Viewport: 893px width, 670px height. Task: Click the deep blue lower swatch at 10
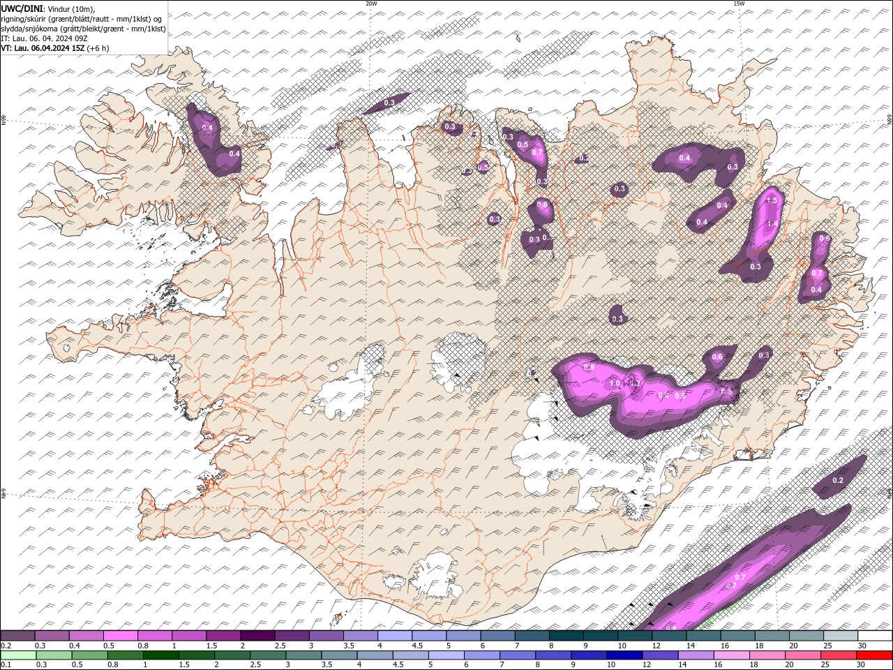(624, 655)
